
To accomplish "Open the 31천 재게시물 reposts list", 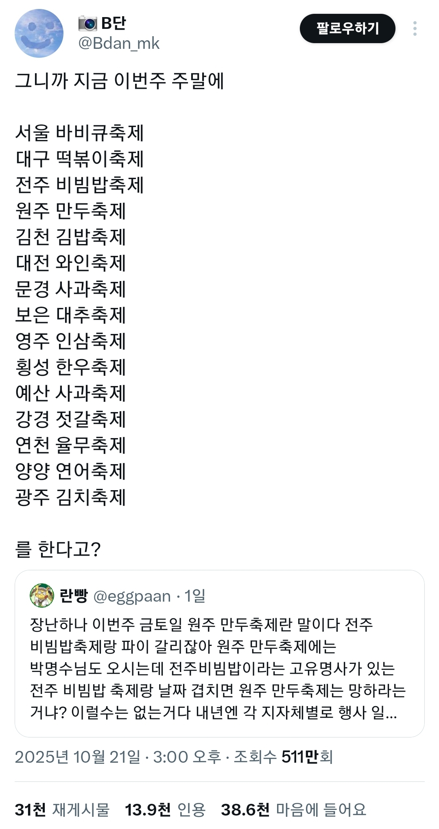I will pos(62,809).
